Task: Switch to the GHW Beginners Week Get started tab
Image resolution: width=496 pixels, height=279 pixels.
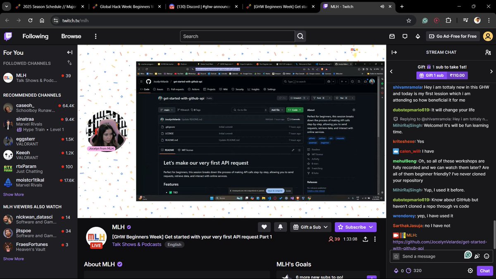Action: (280, 7)
